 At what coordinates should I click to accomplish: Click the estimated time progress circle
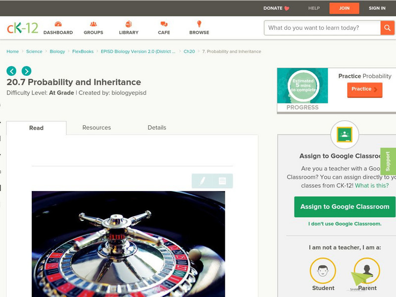303,86
